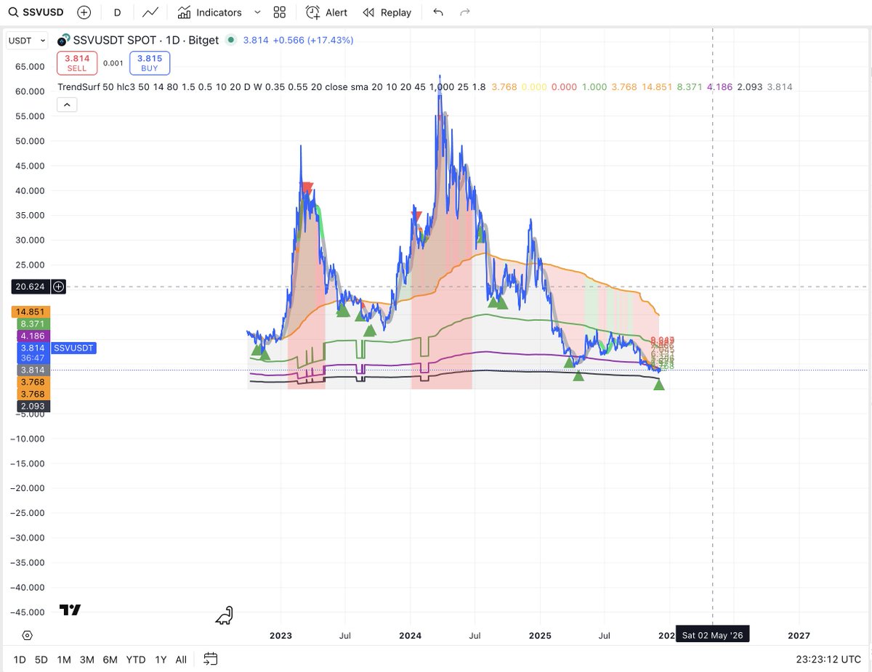Viewport: 872px width, 672px height.
Task: Start bar Replay mode
Action: coord(387,12)
